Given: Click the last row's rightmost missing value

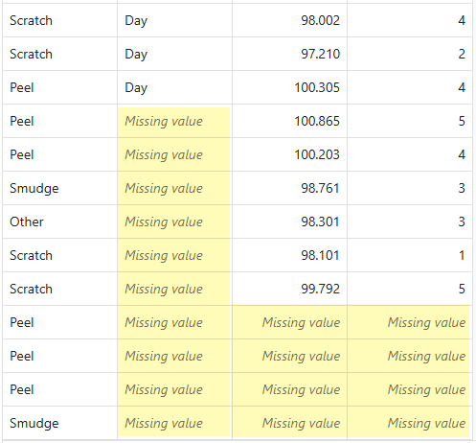Looking at the screenshot, I should coord(410,423).
